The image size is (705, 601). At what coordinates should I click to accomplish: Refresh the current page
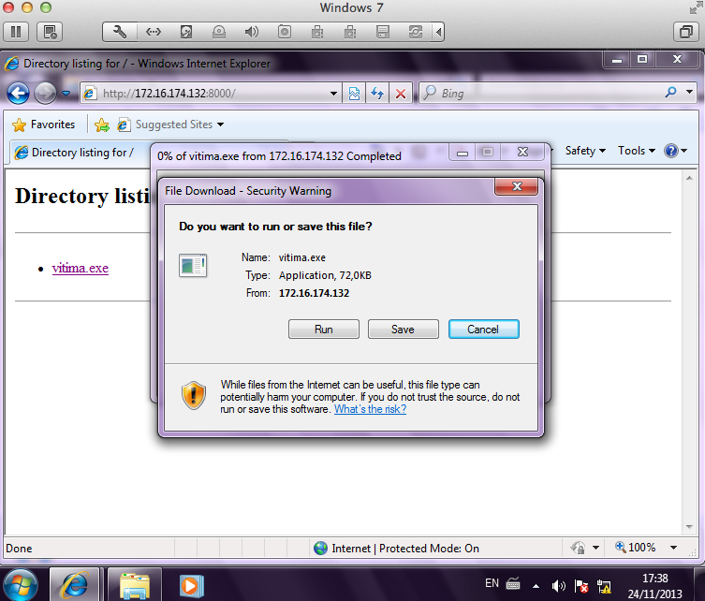click(377, 94)
